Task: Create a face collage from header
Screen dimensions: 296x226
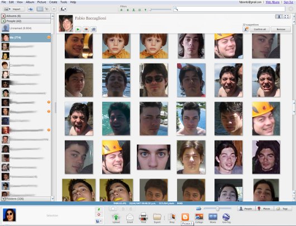Action: coord(86,29)
